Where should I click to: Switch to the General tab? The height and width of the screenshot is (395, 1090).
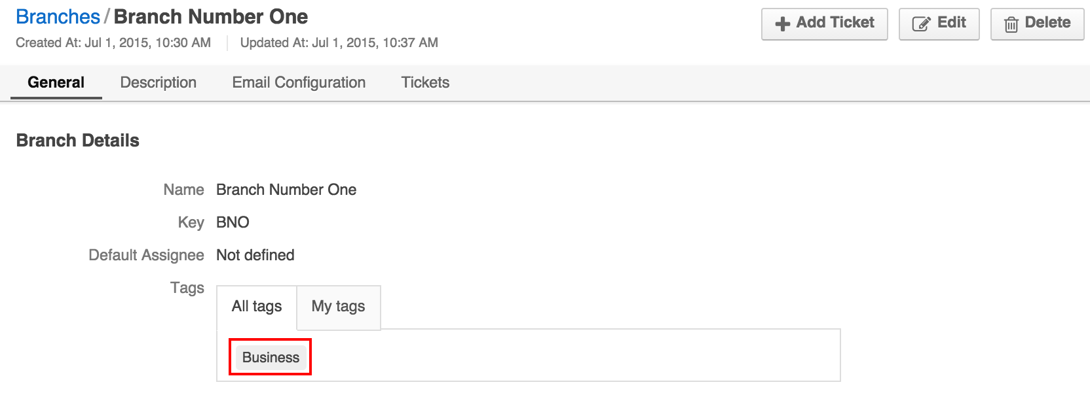[56, 82]
